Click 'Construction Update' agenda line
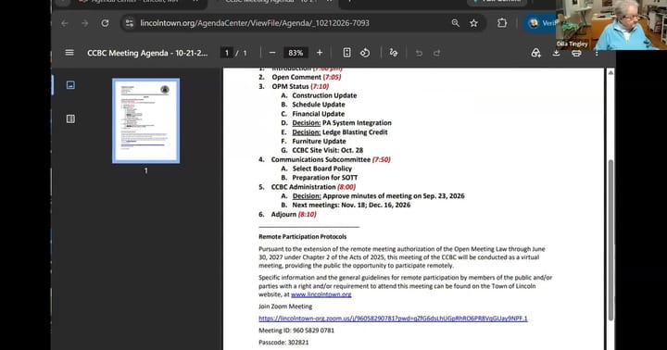667x350 pixels. coord(324,95)
